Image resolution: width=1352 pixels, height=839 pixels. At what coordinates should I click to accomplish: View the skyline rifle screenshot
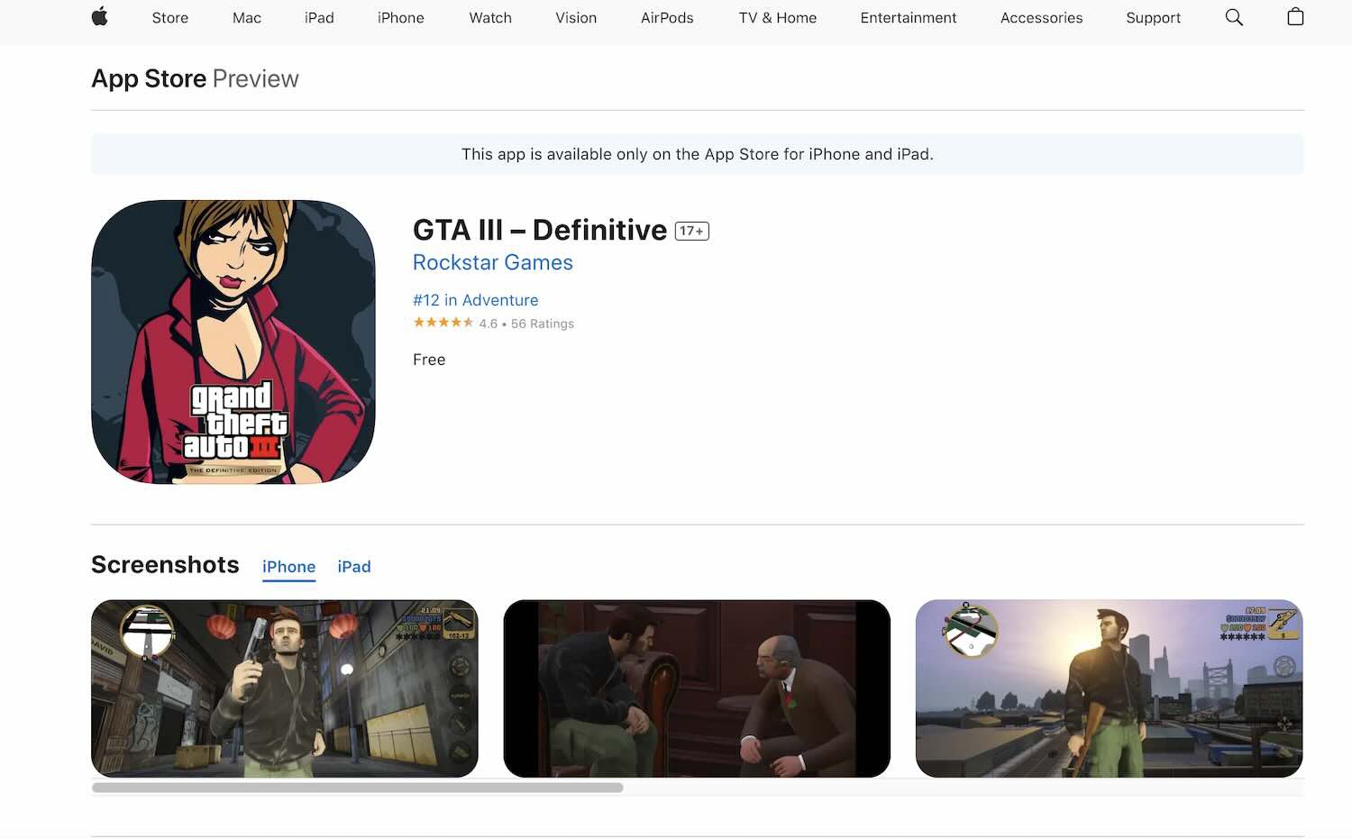[1110, 689]
